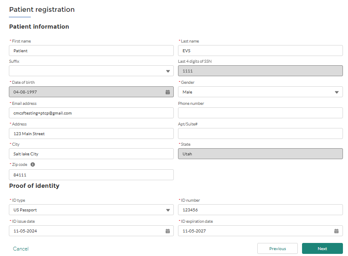Click the empty Phone number field
Screen dimensions: 348x256
pos(260,113)
